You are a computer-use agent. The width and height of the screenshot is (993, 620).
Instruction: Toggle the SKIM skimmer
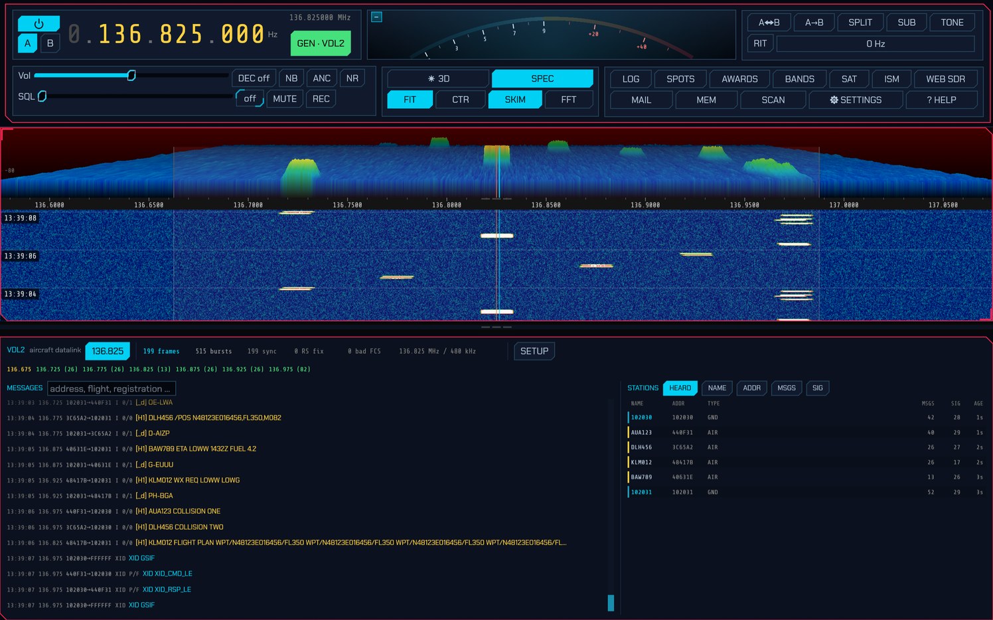[x=515, y=100]
